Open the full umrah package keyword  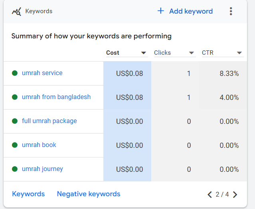[49, 121]
